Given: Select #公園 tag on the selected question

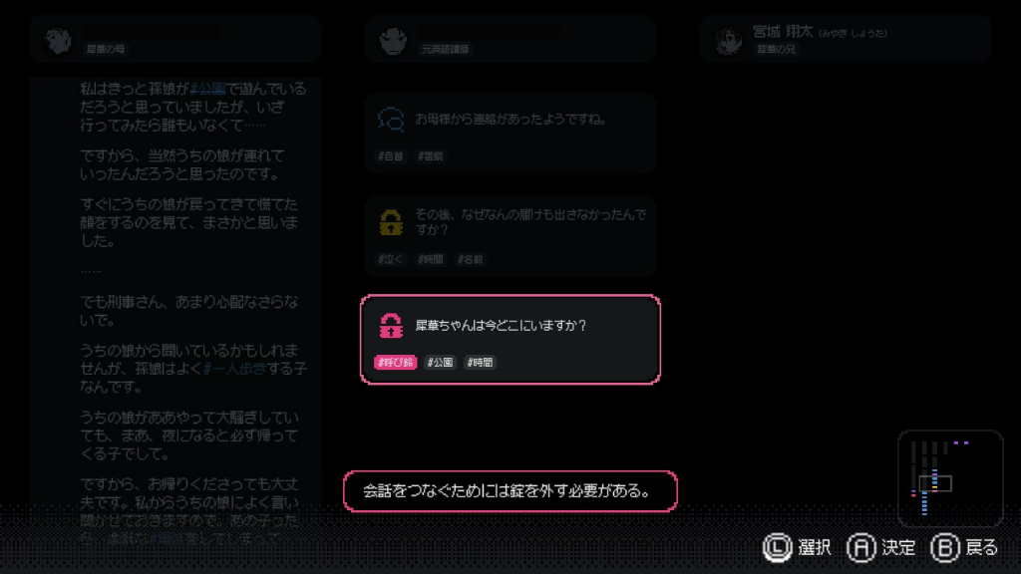Looking at the screenshot, I should click(440, 363).
